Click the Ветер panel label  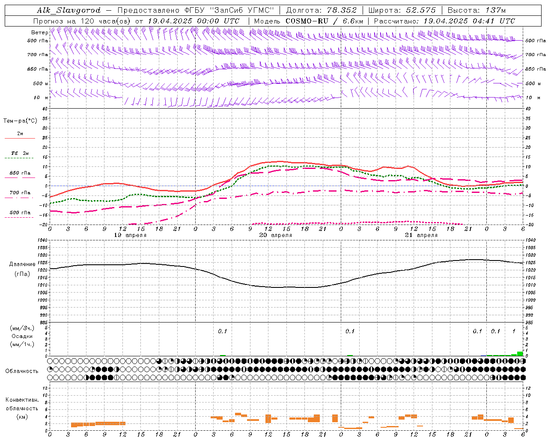[39, 33]
